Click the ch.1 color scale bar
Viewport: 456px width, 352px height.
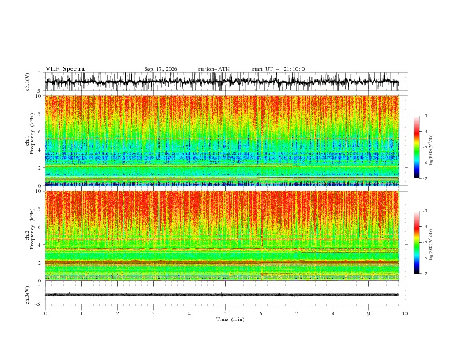(x=416, y=147)
